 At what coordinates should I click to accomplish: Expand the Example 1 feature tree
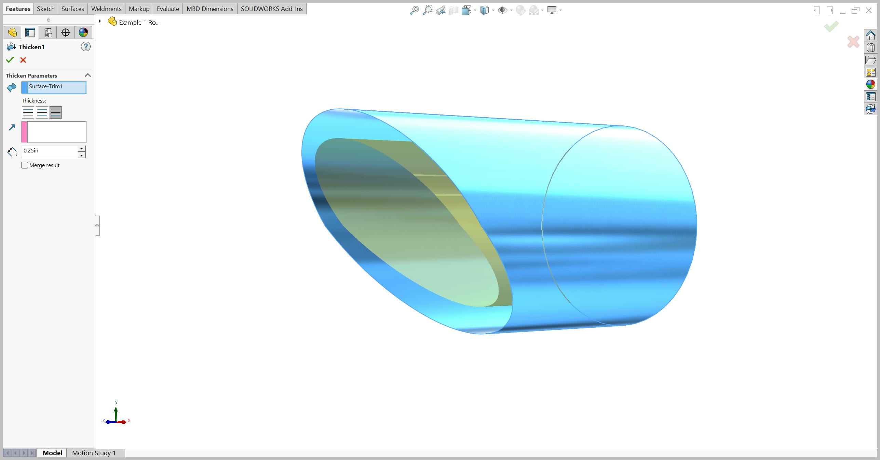click(x=99, y=21)
